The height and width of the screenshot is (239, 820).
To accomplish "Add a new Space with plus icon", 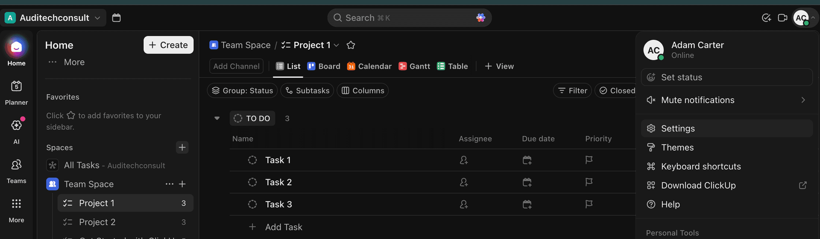I will click(182, 147).
